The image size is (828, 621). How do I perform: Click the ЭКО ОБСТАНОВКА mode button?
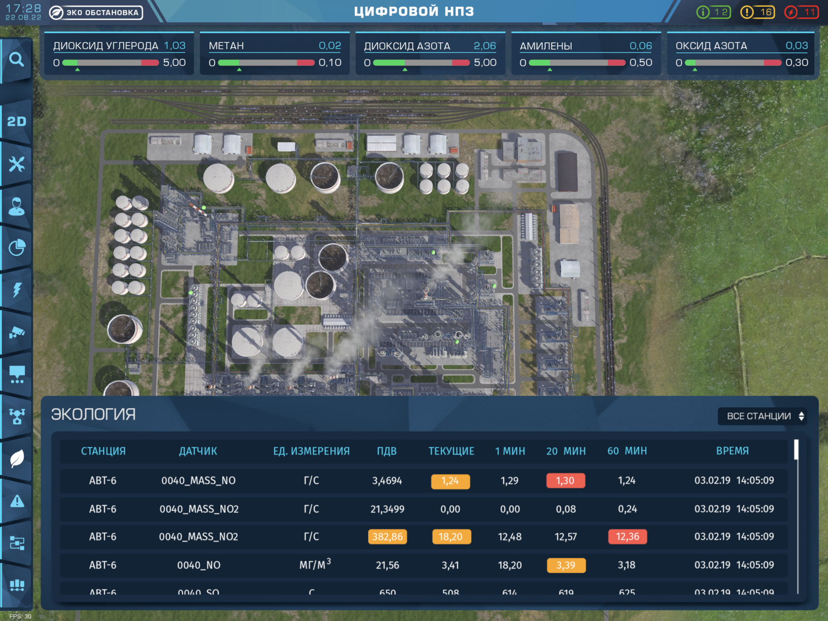[96, 12]
